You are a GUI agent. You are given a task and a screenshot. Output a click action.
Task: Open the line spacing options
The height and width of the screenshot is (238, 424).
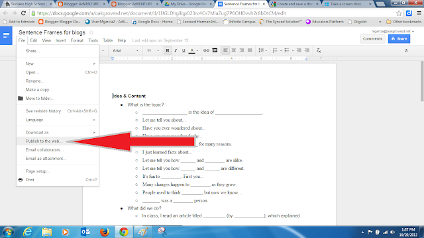coord(262,50)
